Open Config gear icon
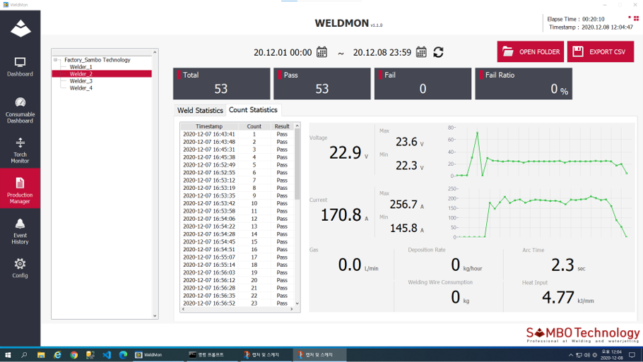The image size is (643, 362). (x=20, y=263)
